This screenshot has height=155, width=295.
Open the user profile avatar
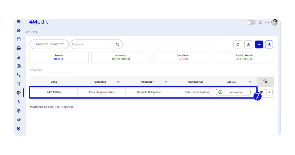click(x=275, y=22)
